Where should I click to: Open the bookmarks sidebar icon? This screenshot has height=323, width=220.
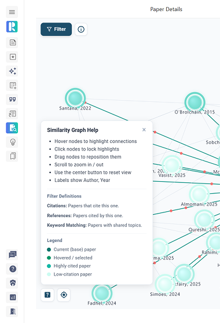pyautogui.click(x=13, y=156)
